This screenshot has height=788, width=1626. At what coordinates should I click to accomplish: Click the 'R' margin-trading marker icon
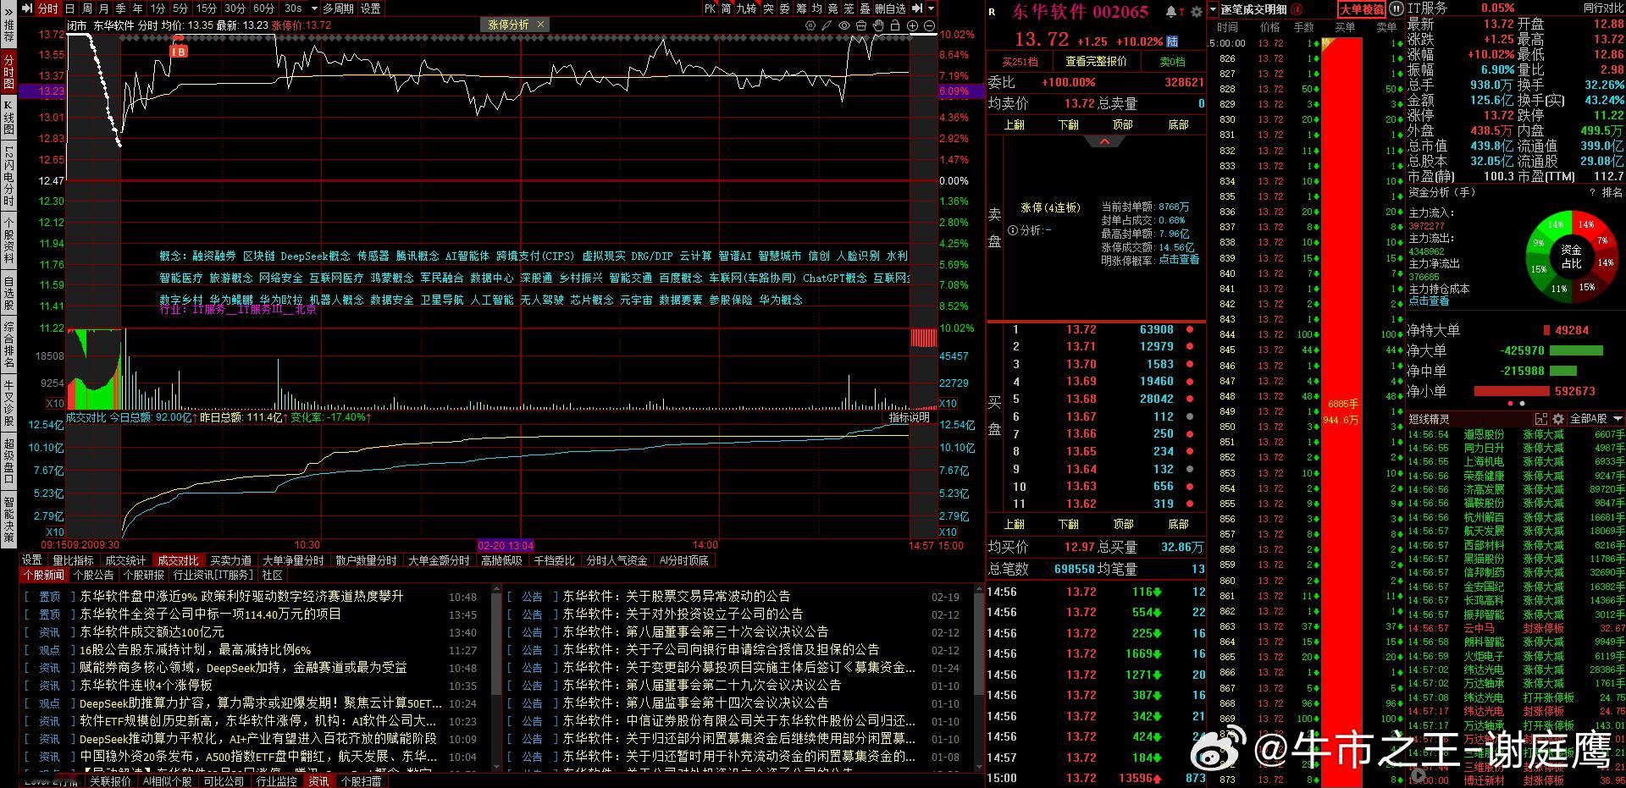coord(993,12)
